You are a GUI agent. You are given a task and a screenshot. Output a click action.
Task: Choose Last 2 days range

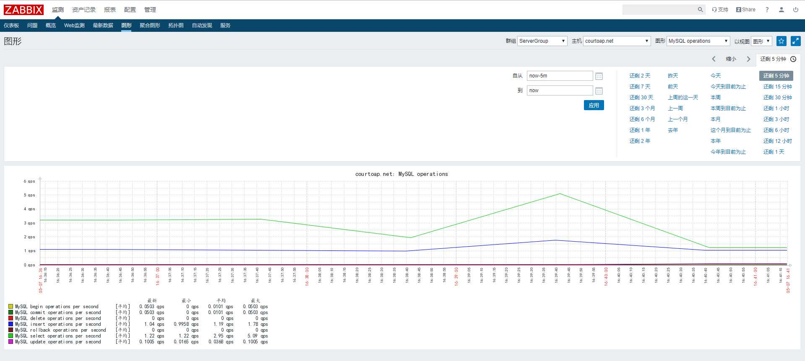click(640, 76)
